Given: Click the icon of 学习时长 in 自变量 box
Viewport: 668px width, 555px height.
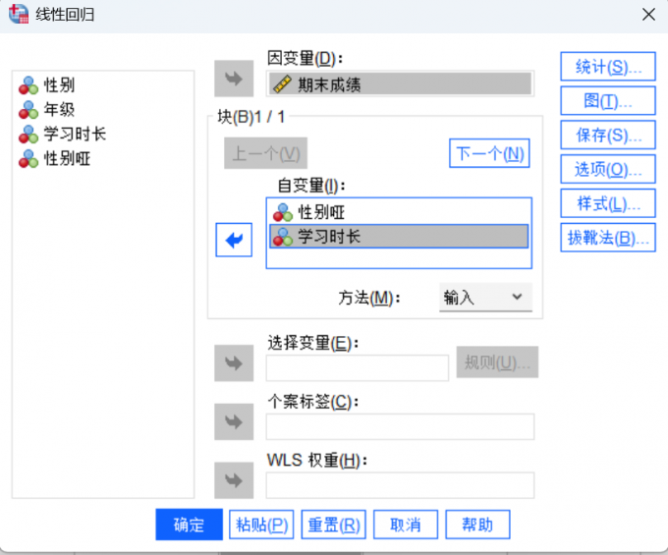Looking at the screenshot, I should 283,237.
